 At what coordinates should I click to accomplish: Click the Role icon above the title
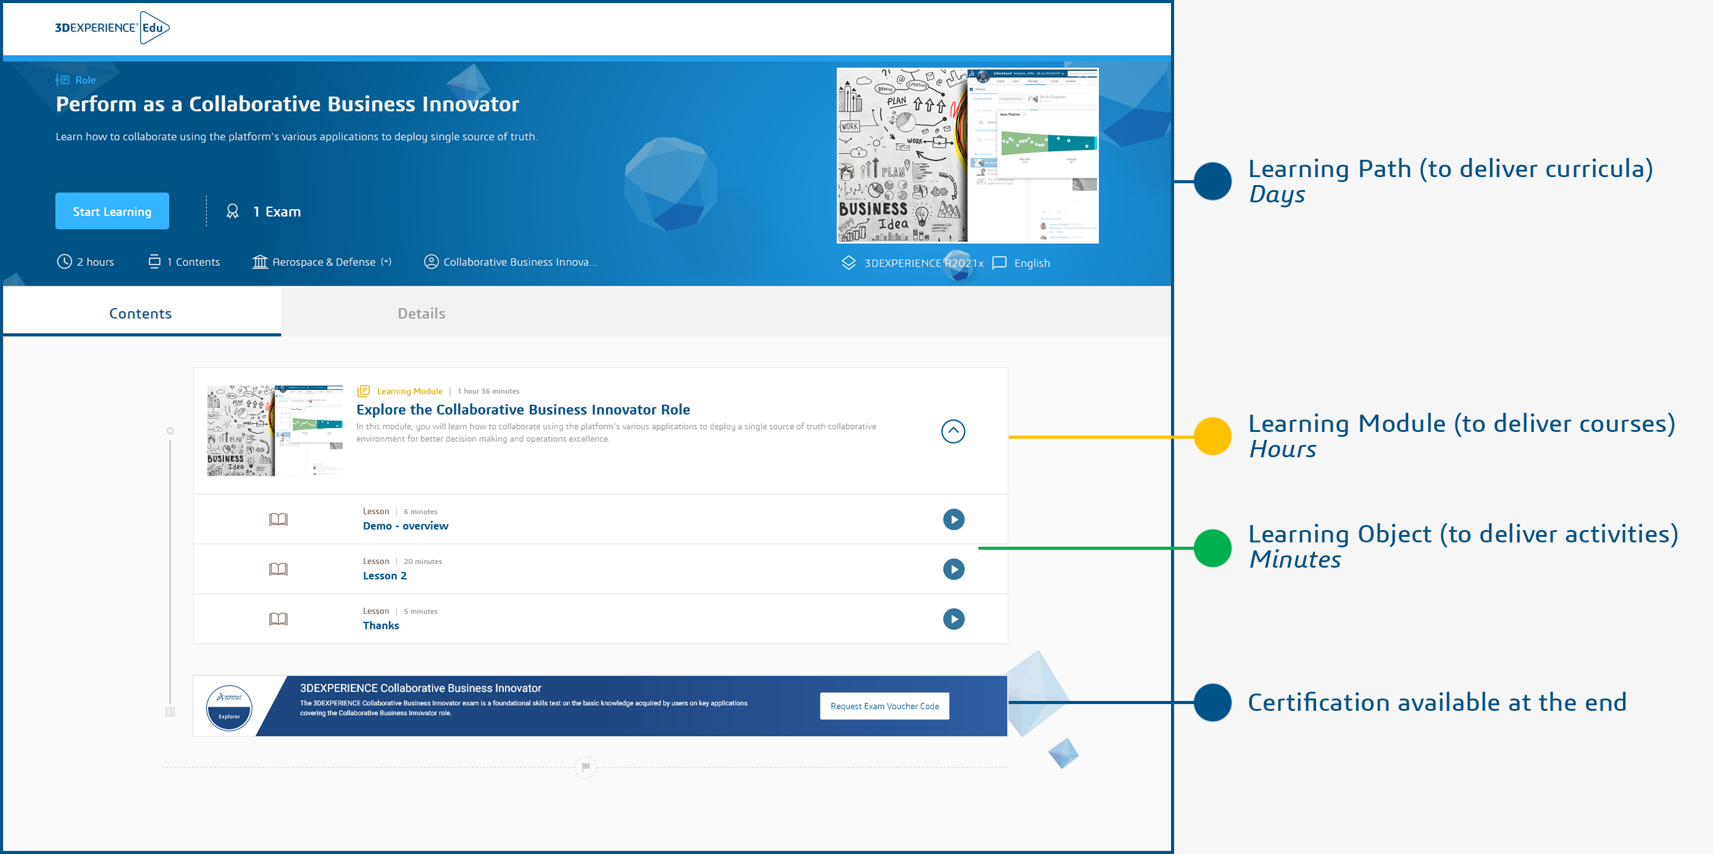pos(62,80)
